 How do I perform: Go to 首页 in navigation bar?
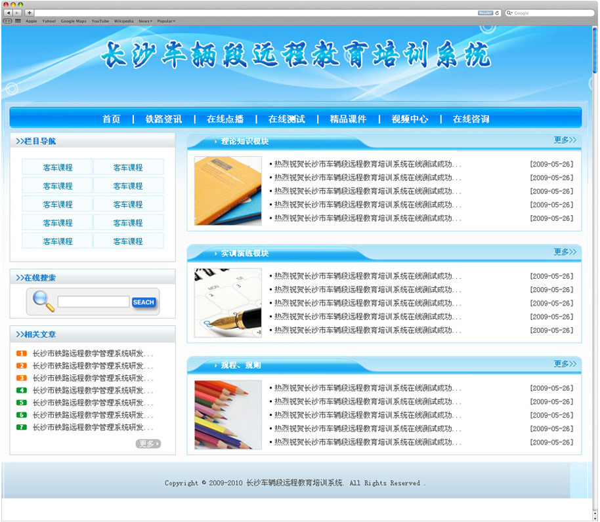tap(112, 119)
